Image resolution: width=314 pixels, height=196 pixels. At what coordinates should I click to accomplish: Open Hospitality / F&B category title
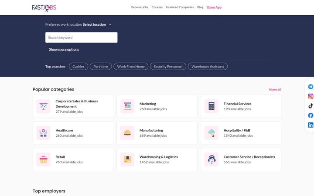click(x=237, y=130)
